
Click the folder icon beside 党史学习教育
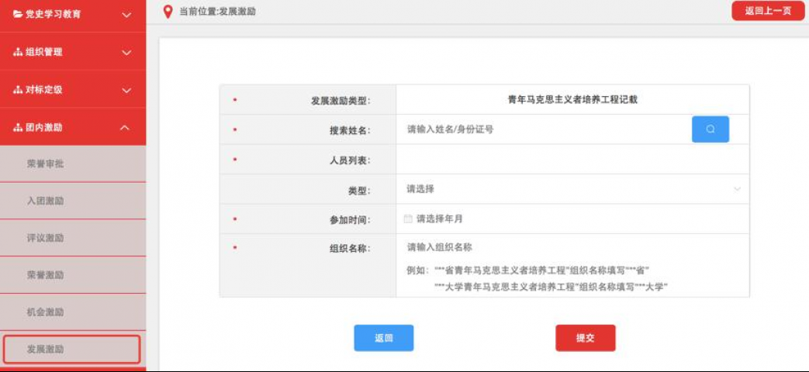point(18,15)
